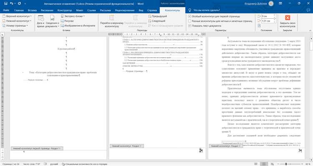Viewport: 313px width, 166px height.
Task: Switch to Print Layout view icon
Action: (x=264, y=164)
